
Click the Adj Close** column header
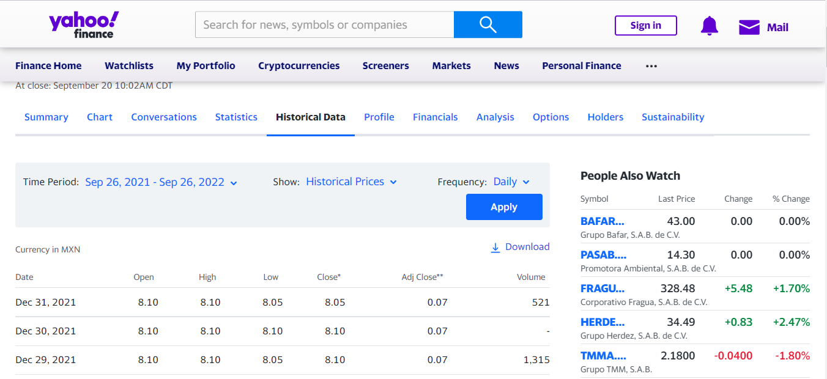tap(422, 277)
